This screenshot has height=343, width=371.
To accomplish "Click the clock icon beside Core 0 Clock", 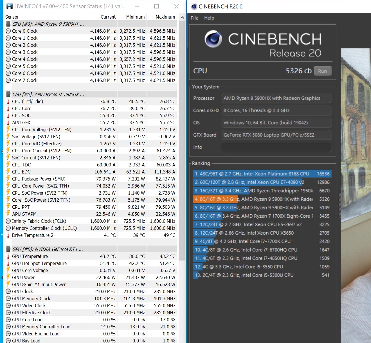I will click(8, 31).
